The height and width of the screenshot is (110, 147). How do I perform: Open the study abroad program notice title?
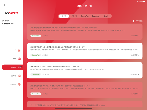tap(61, 86)
